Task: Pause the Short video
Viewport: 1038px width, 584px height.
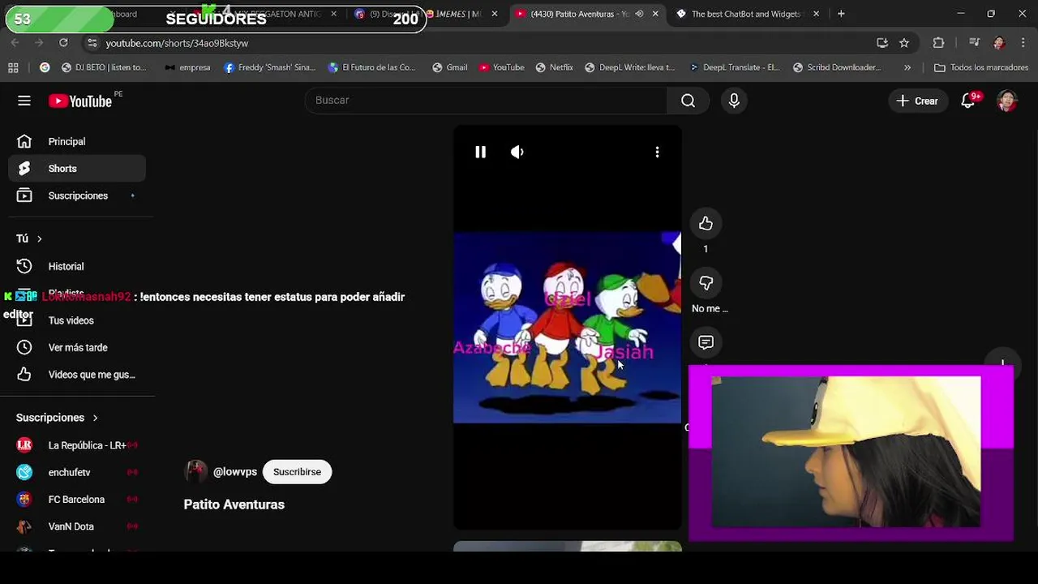Action: click(480, 152)
